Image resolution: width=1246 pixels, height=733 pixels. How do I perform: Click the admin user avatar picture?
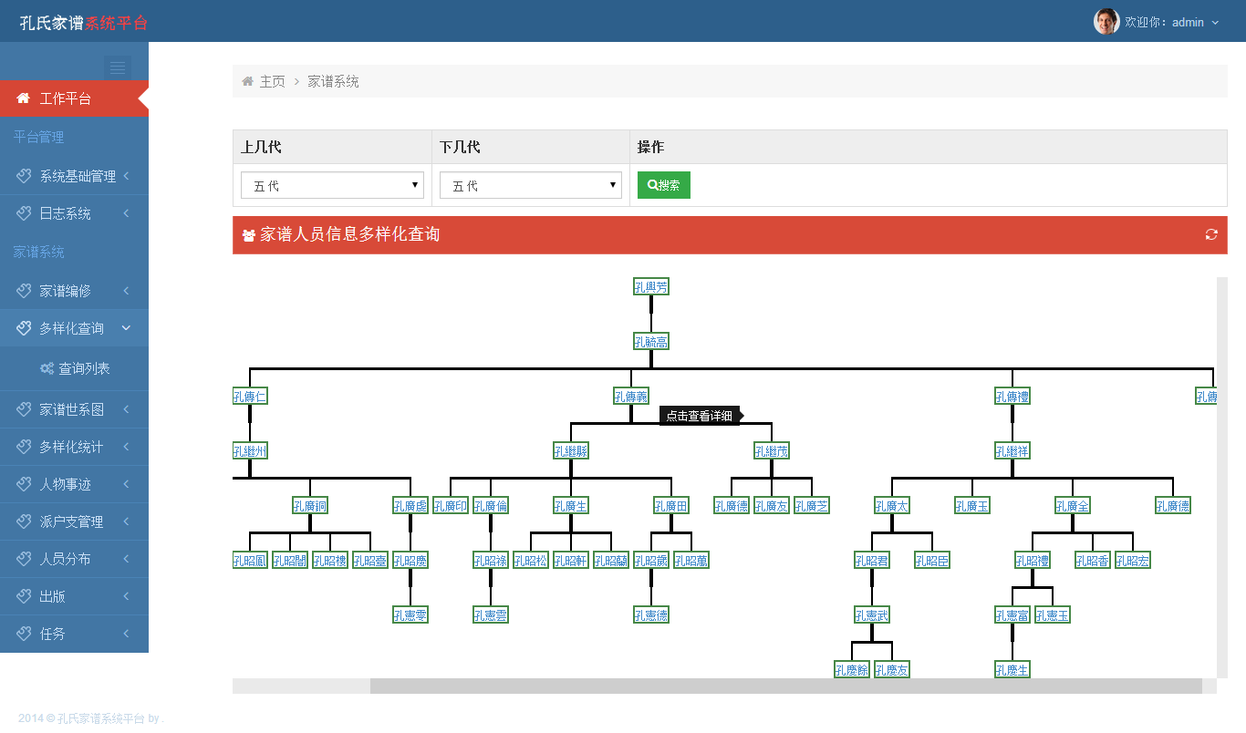click(1106, 21)
